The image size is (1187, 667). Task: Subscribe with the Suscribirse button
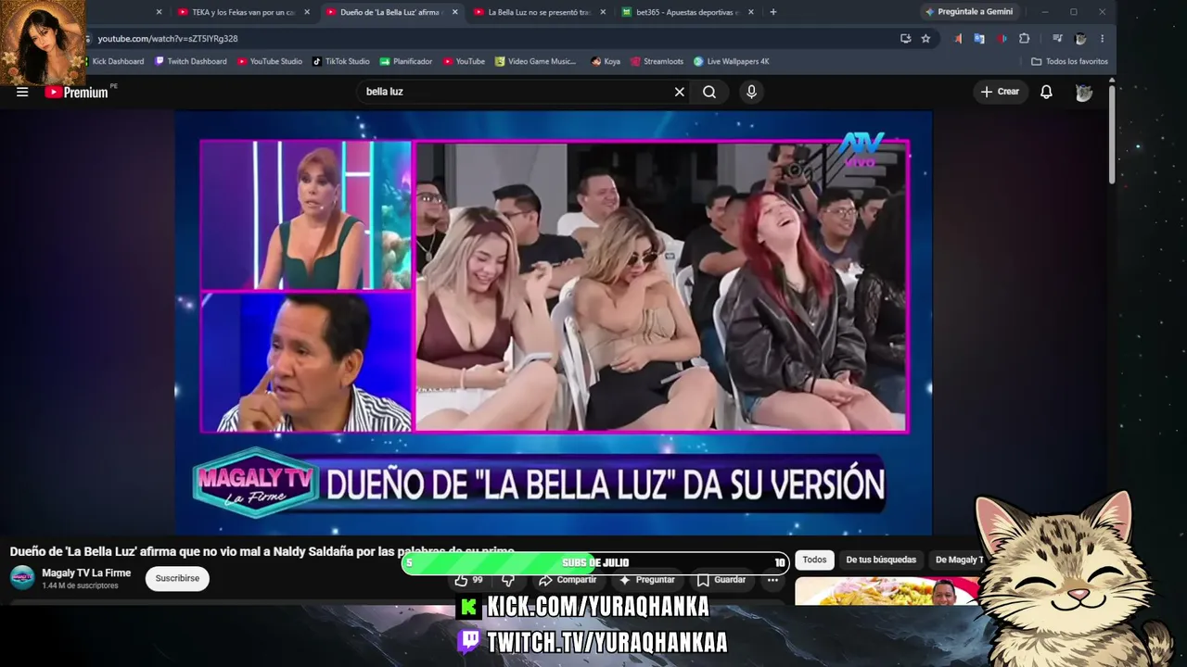pos(177,578)
